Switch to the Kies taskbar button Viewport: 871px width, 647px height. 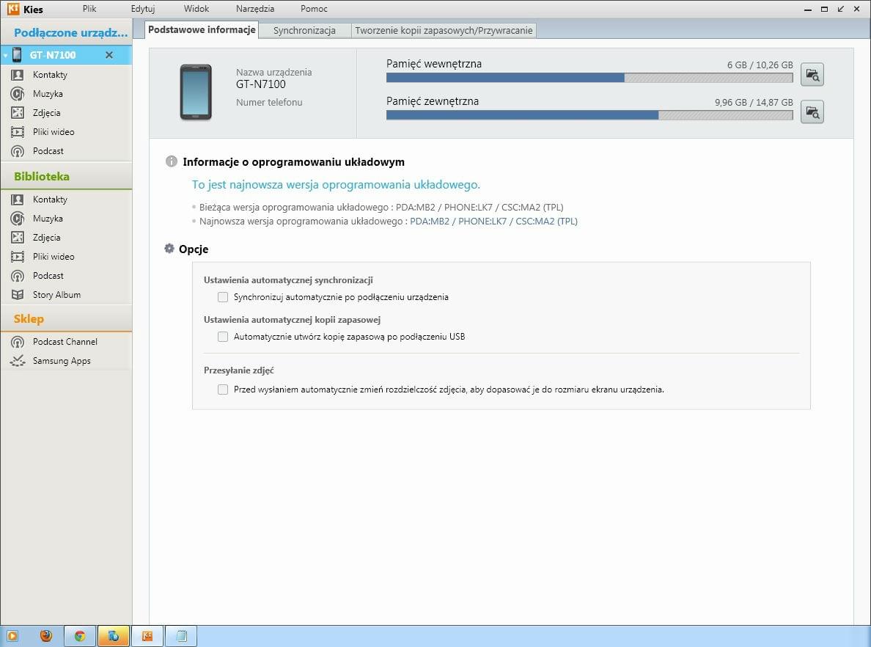click(147, 636)
